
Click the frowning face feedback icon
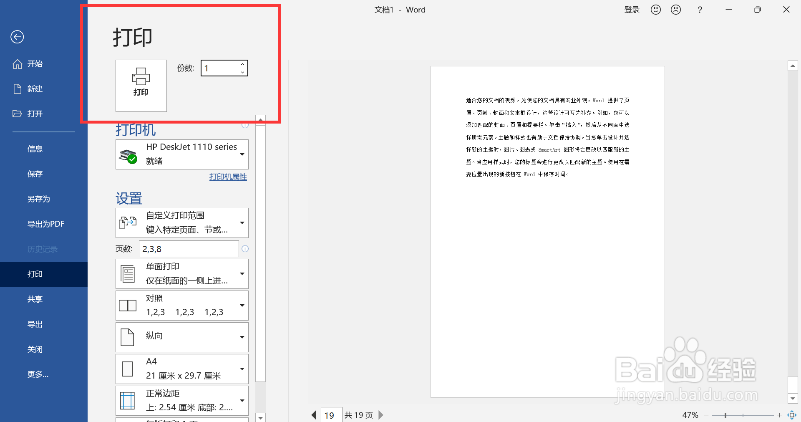[676, 10]
